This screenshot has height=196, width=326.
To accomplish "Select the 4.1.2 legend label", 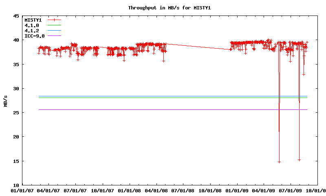I will point(32,31).
